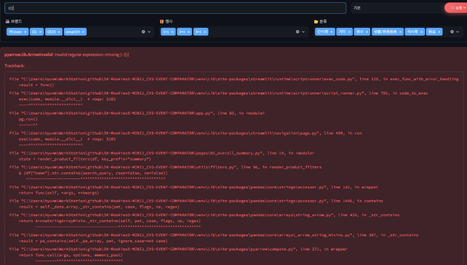467x265 pixels.
Task: Clear all selected 행사 filters
Action: click(297, 32)
